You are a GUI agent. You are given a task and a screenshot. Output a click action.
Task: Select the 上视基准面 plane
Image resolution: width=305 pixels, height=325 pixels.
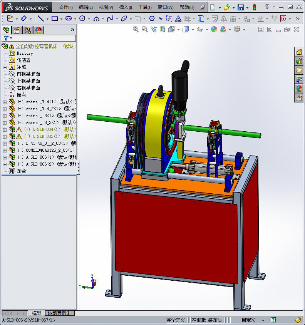(x=28, y=81)
